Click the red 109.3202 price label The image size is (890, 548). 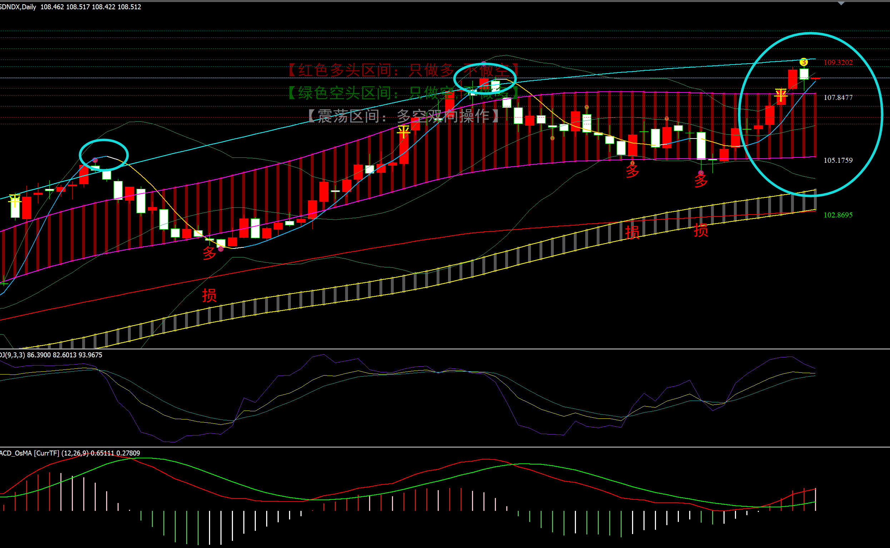tap(838, 62)
